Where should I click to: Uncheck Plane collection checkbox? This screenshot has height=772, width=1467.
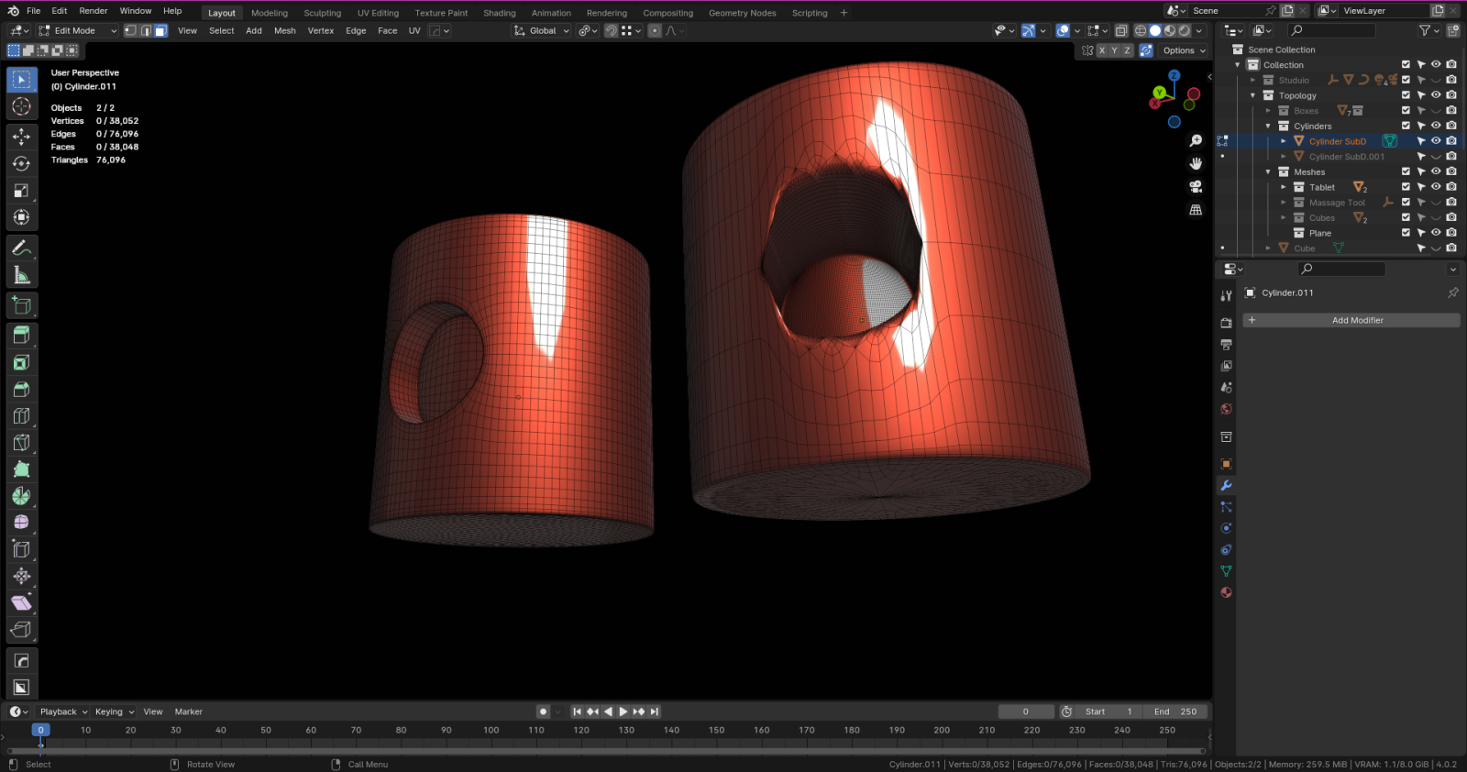1406,233
